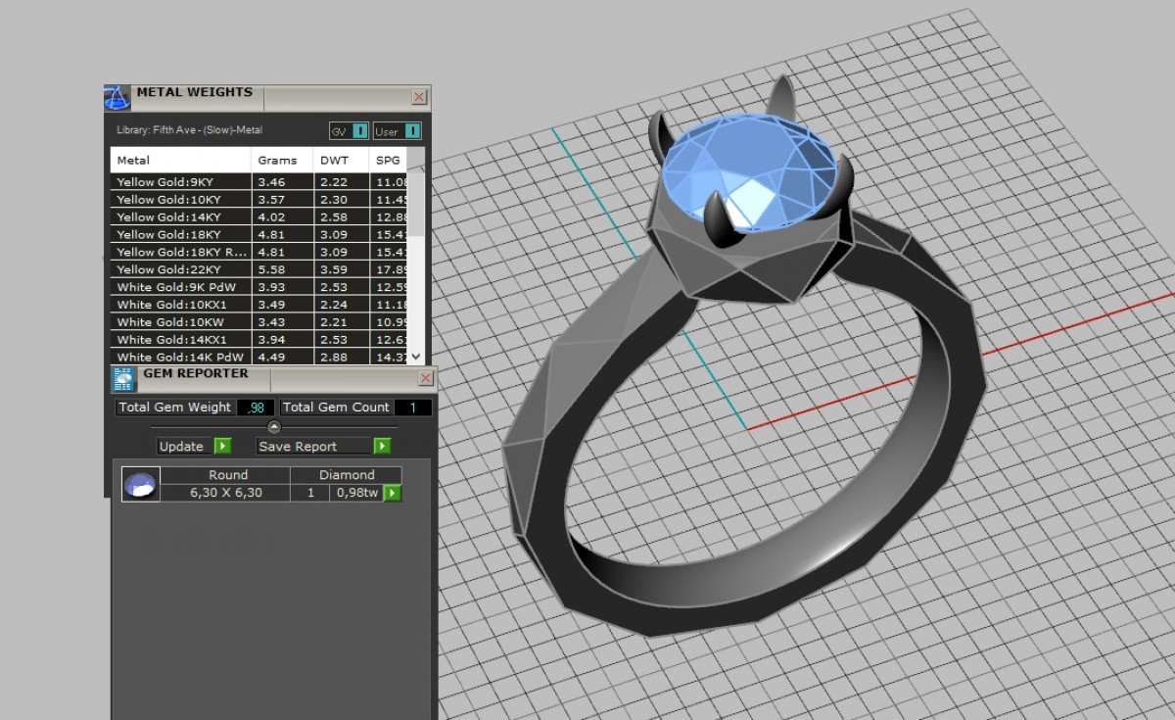Toggle the GV library switch
The height and width of the screenshot is (720, 1175).
[x=359, y=131]
